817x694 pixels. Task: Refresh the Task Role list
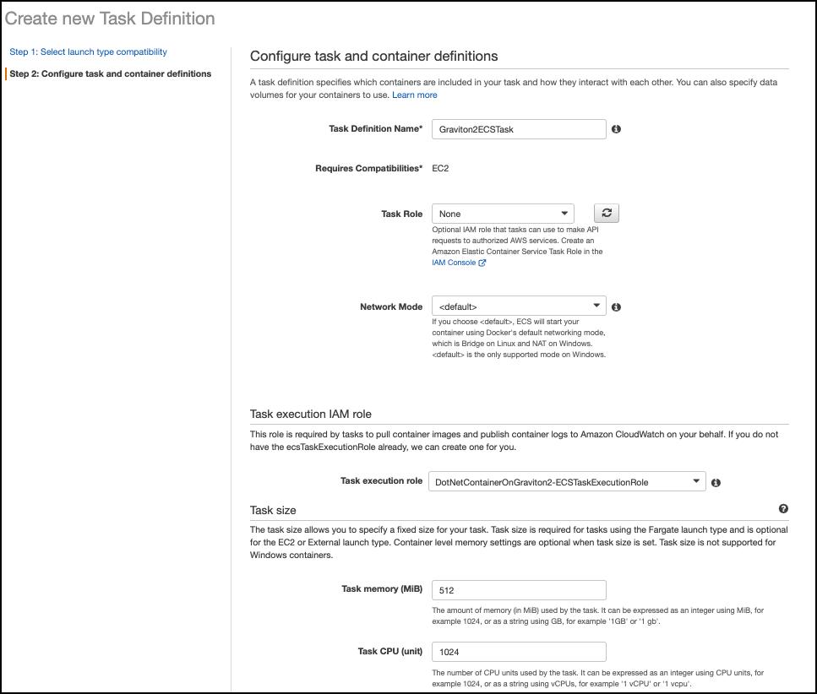pyautogui.click(x=607, y=213)
